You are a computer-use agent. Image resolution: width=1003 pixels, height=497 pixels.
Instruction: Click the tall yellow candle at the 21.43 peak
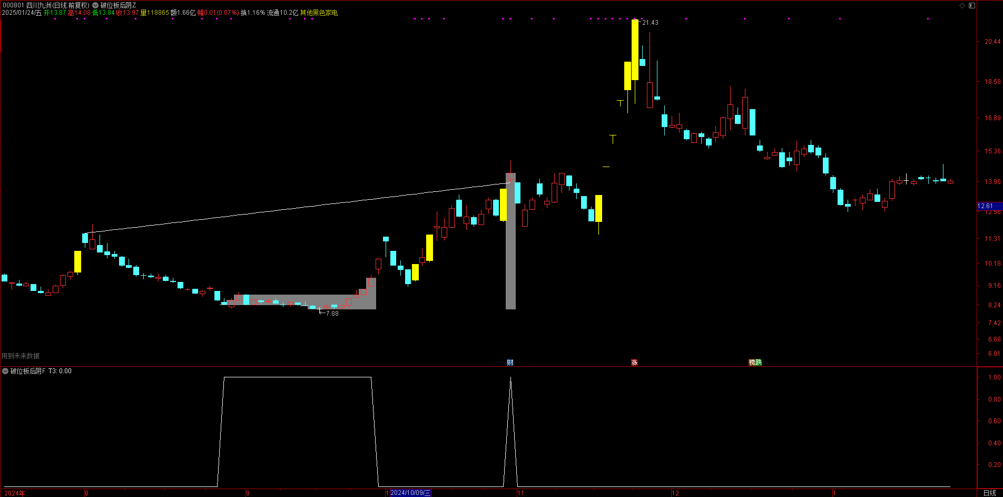pos(635,50)
